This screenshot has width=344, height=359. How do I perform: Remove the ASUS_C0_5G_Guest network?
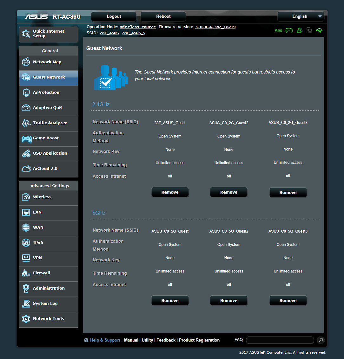click(170, 300)
